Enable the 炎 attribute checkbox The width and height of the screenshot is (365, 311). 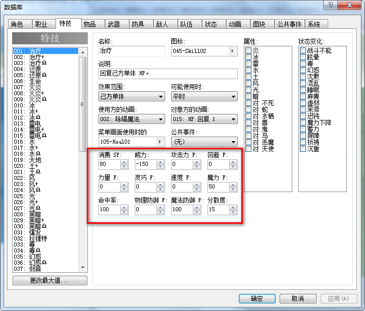pos(248,50)
